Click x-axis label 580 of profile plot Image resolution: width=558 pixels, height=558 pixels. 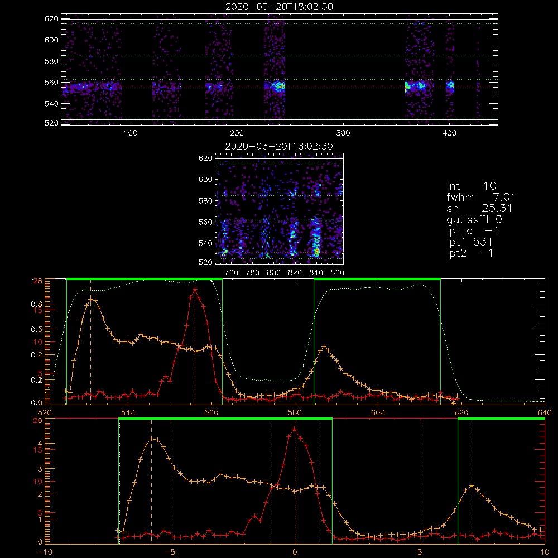point(295,412)
